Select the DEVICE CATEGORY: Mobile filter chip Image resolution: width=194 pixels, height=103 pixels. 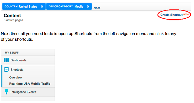[69, 7]
